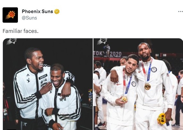183x130 pixels.
Task: Click the sunflower bouquet in right photo
Action: coord(162,119)
